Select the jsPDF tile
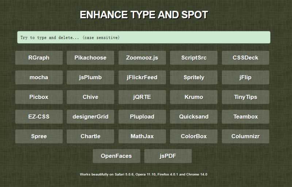Screen dimensions: 292x187 tap(168, 156)
